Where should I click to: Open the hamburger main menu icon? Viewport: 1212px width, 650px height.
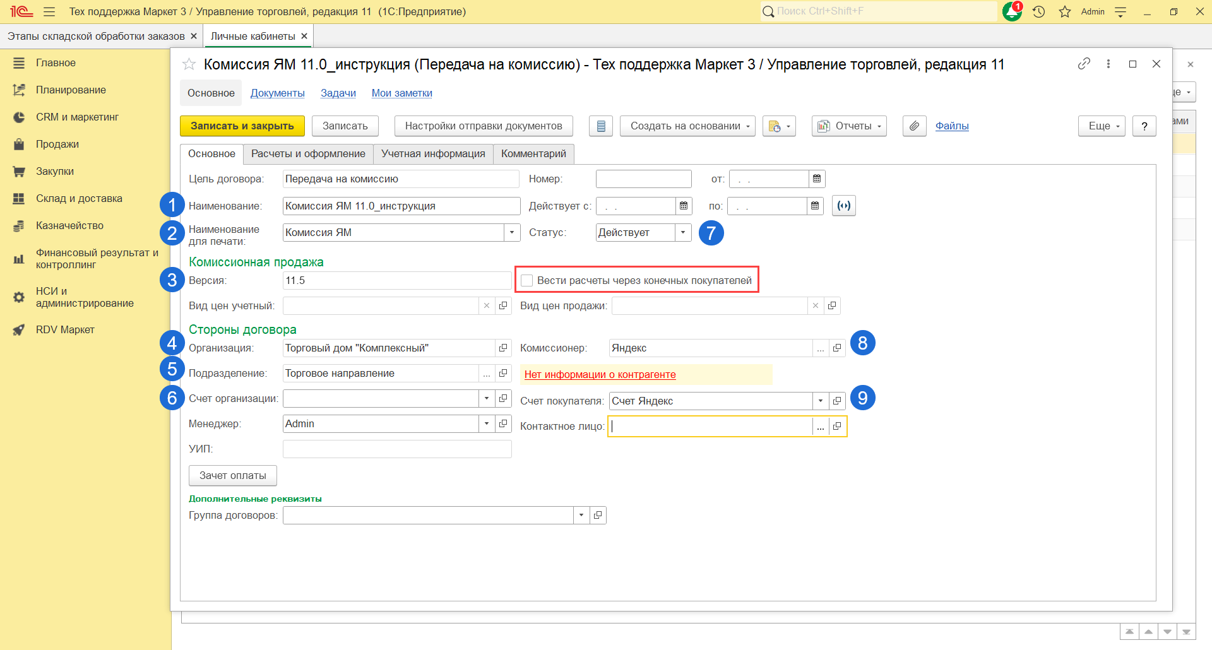pos(49,11)
